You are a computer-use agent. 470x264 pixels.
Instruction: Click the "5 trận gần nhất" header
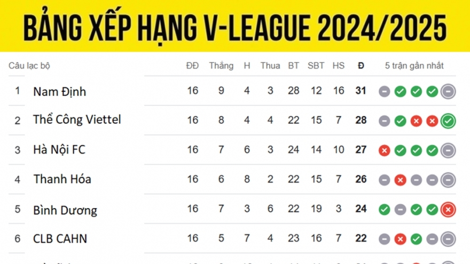tap(414, 66)
